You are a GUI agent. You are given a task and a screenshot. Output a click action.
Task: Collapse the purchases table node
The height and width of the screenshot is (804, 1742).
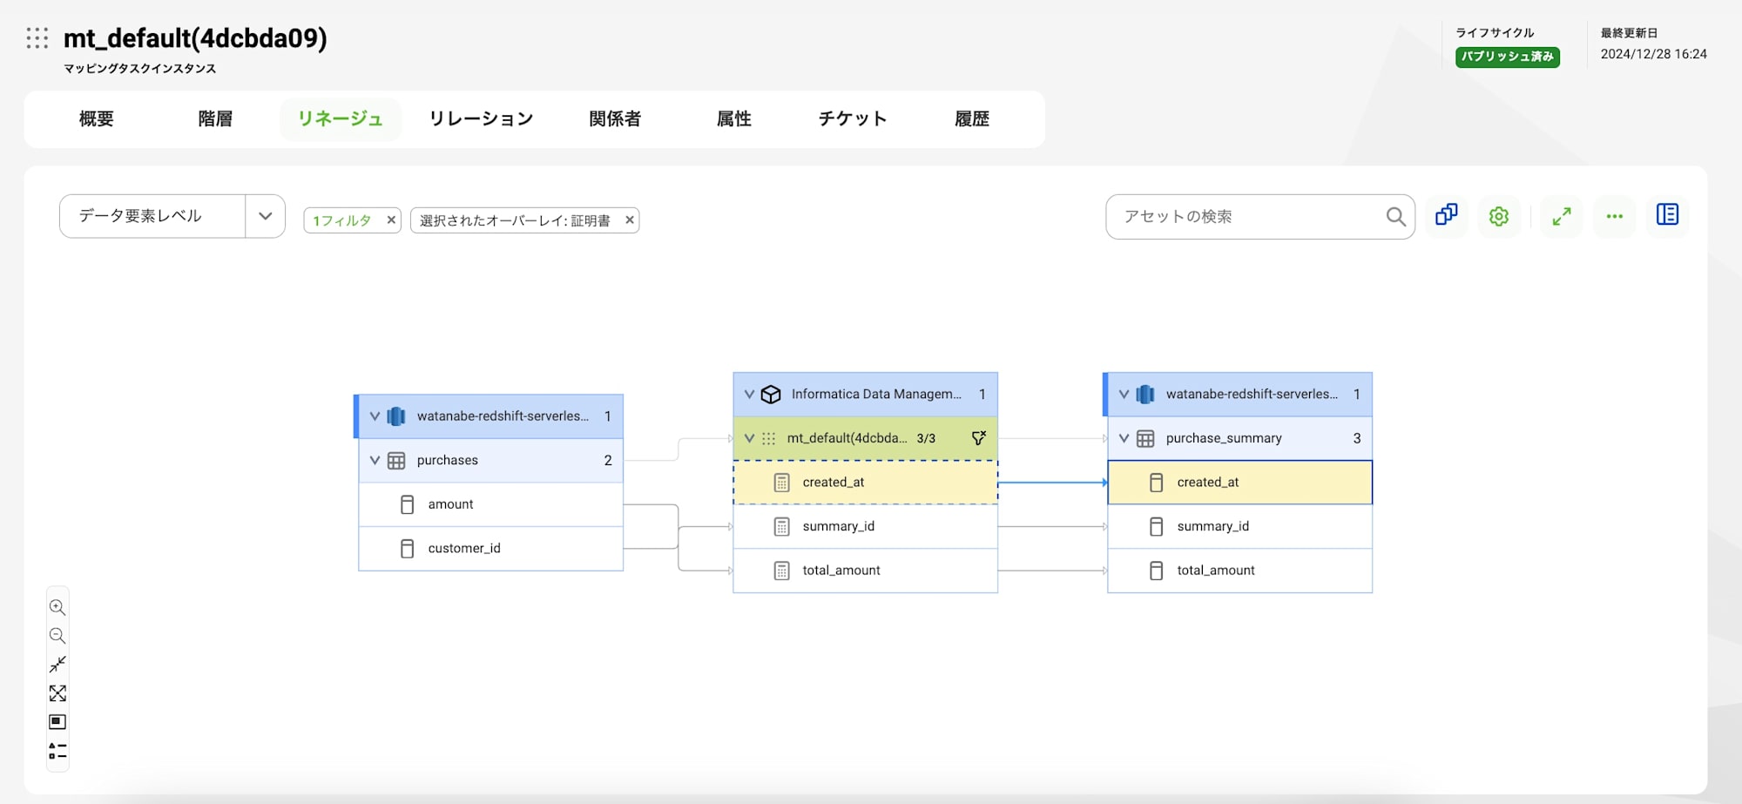point(375,461)
